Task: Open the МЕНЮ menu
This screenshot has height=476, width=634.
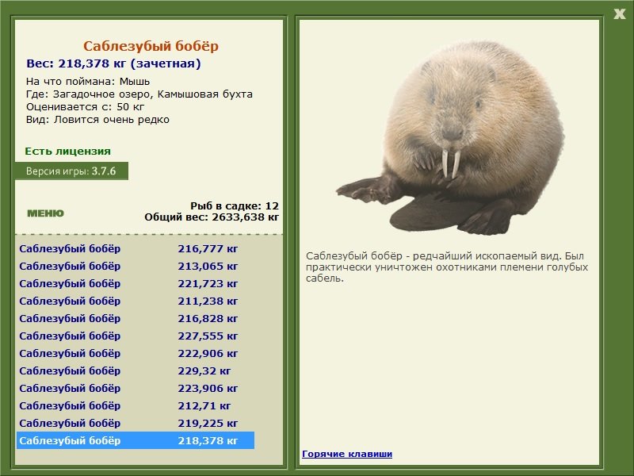Action: pyautogui.click(x=45, y=213)
